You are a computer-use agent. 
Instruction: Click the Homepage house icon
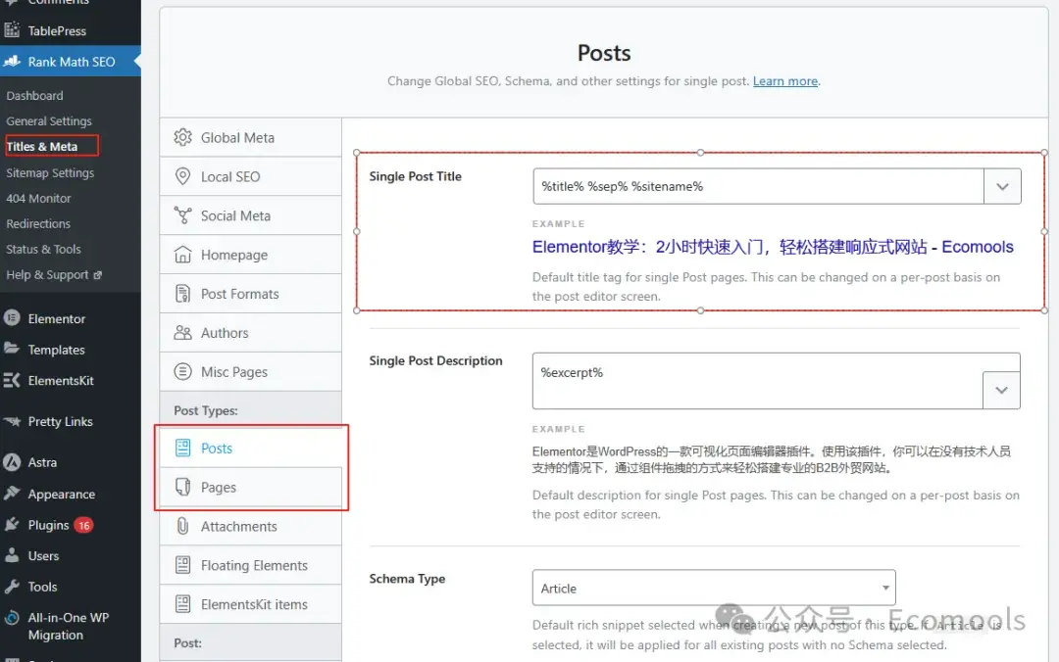[x=182, y=256]
